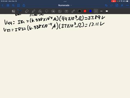Viewport: 130px width, 98px height.
Task: Select the Pen tool
Action: pos(20,11)
